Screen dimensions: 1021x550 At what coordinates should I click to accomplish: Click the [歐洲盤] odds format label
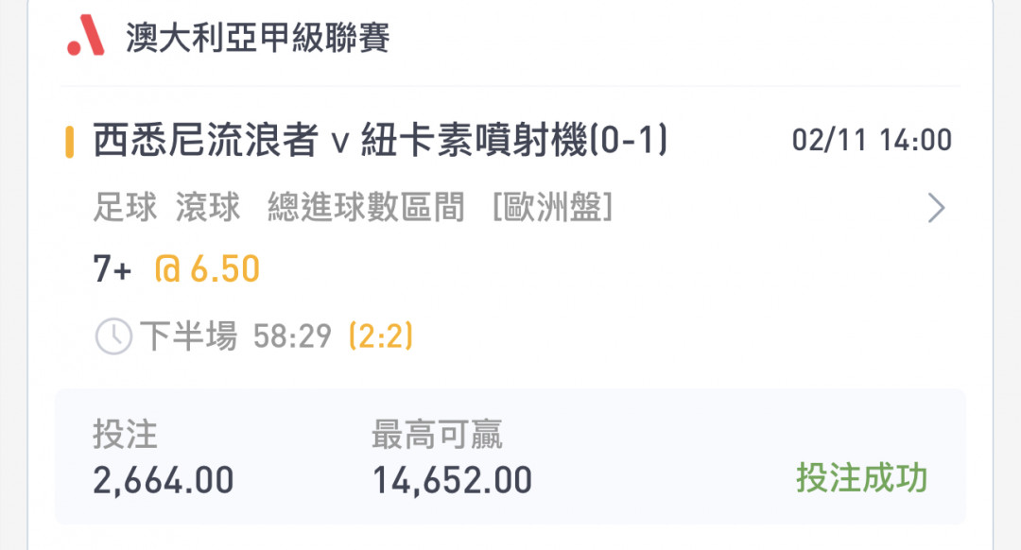pyautogui.click(x=552, y=208)
